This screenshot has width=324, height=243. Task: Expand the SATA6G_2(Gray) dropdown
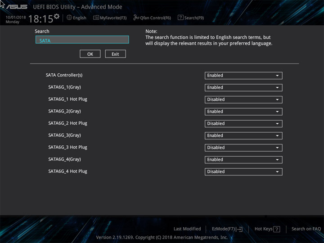[243, 112]
